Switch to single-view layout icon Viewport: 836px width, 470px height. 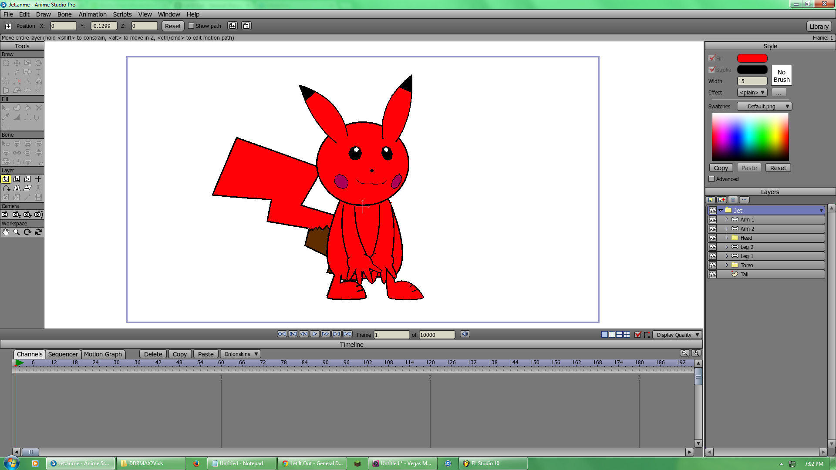pyautogui.click(x=604, y=335)
